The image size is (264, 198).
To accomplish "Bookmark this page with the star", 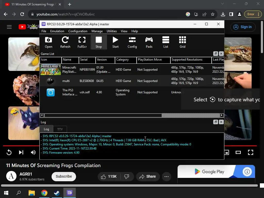I will [x=213, y=14].
